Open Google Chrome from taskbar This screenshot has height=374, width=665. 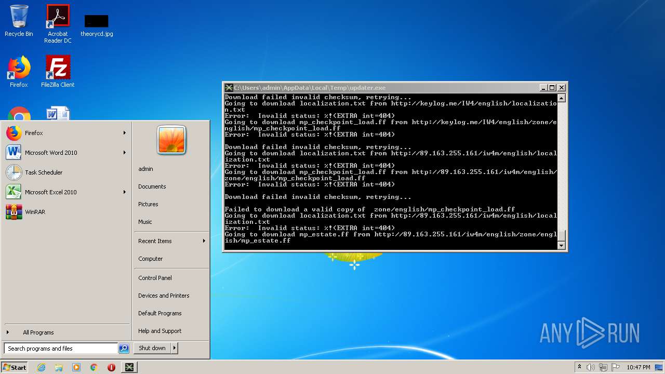[94, 367]
